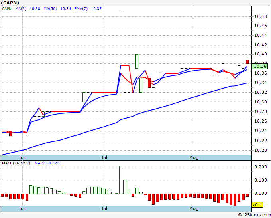
Task: Select the green CAPN legend label
Action: (x=7, y=9)
